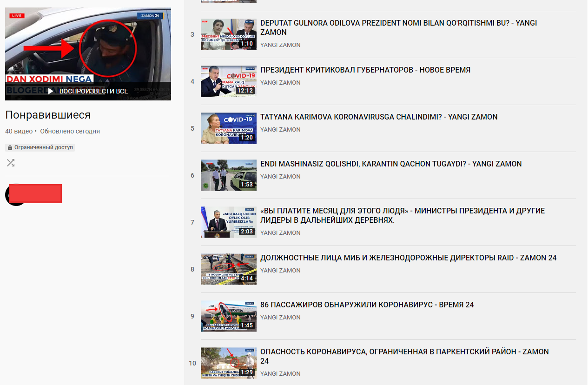Image resolution: width=588 pixels, height=385 pixels.
Task: Open Endi mashinasiz qolishdi video title
Action: pos(390,164)
